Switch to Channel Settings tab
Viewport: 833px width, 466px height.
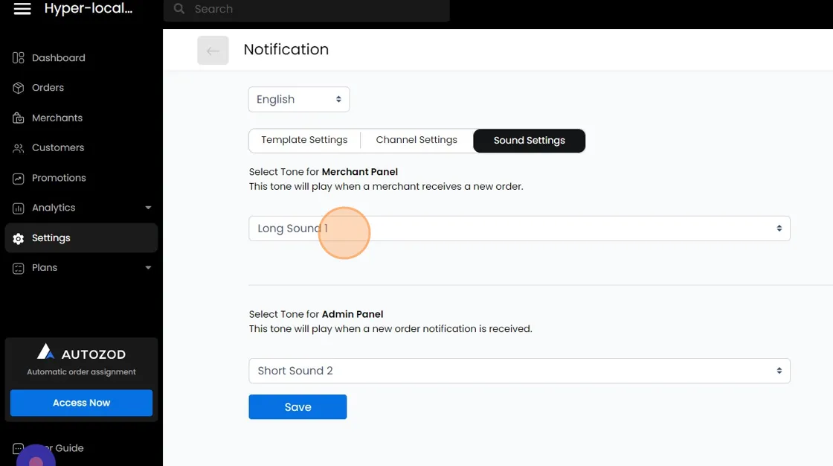click(x=416, y=140)
